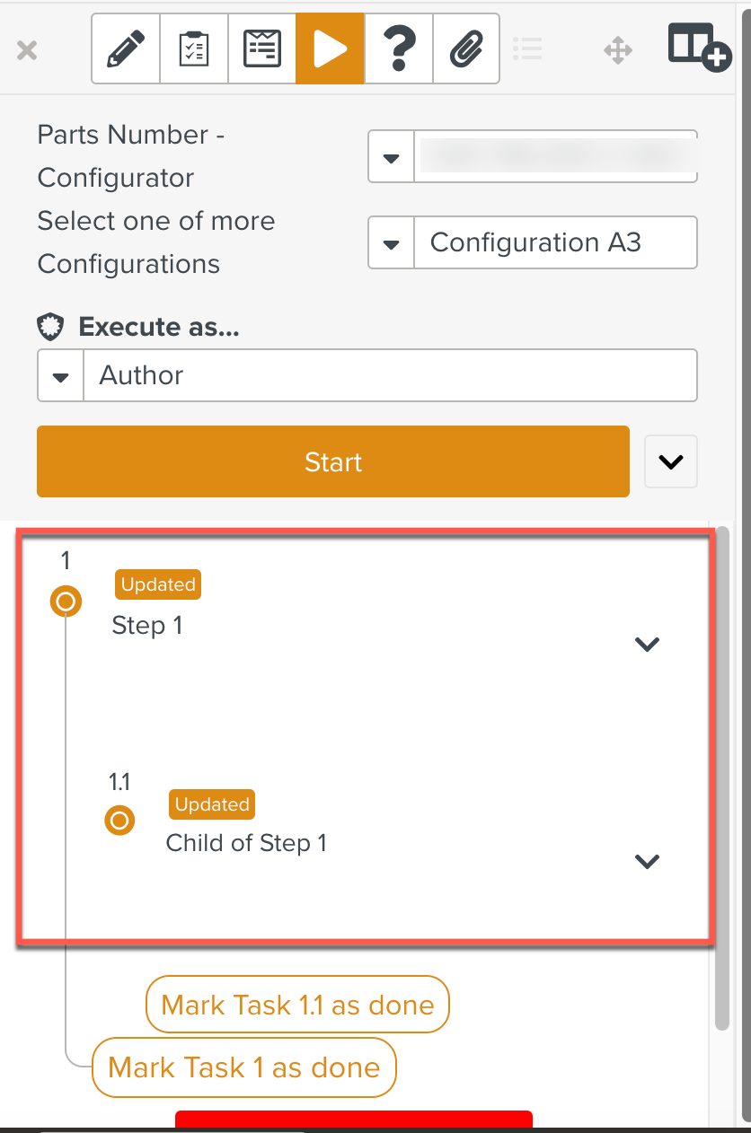This screenshot has height=1133, width=751.
Task: Open the question mark help icon
Action: coord(398,49)
